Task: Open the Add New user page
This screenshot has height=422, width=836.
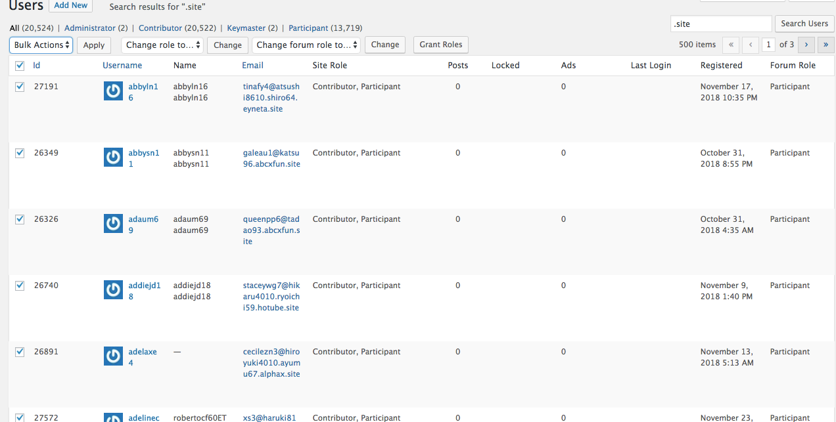Action: [70, 5]
